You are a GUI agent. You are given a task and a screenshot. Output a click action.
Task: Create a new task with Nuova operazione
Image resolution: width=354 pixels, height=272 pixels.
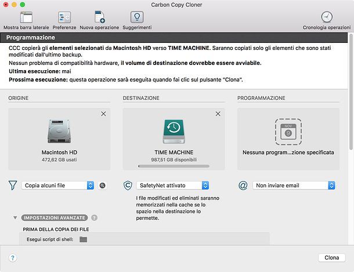pos(99,17)
